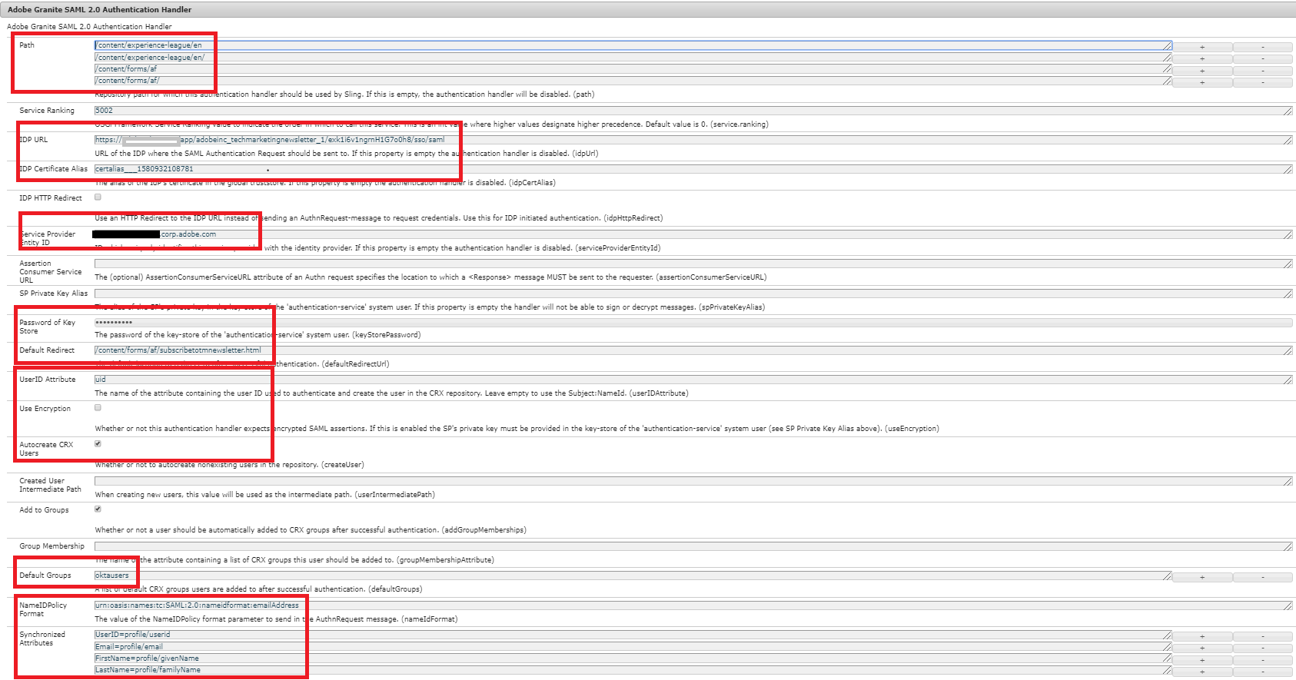
Task: Click the LastName=profile/familyName attribute field
Action: click(633, 670)
